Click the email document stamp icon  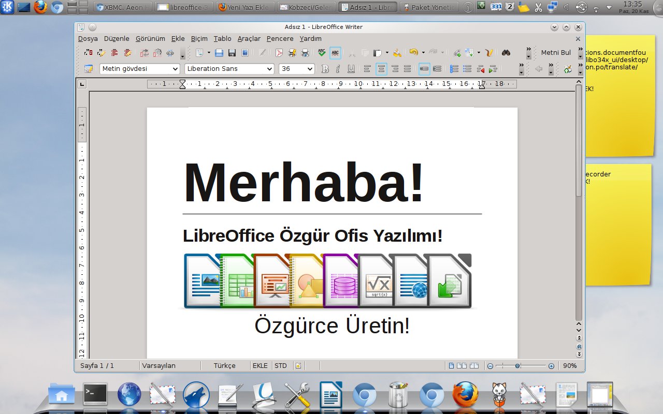[x=245, y=52]
